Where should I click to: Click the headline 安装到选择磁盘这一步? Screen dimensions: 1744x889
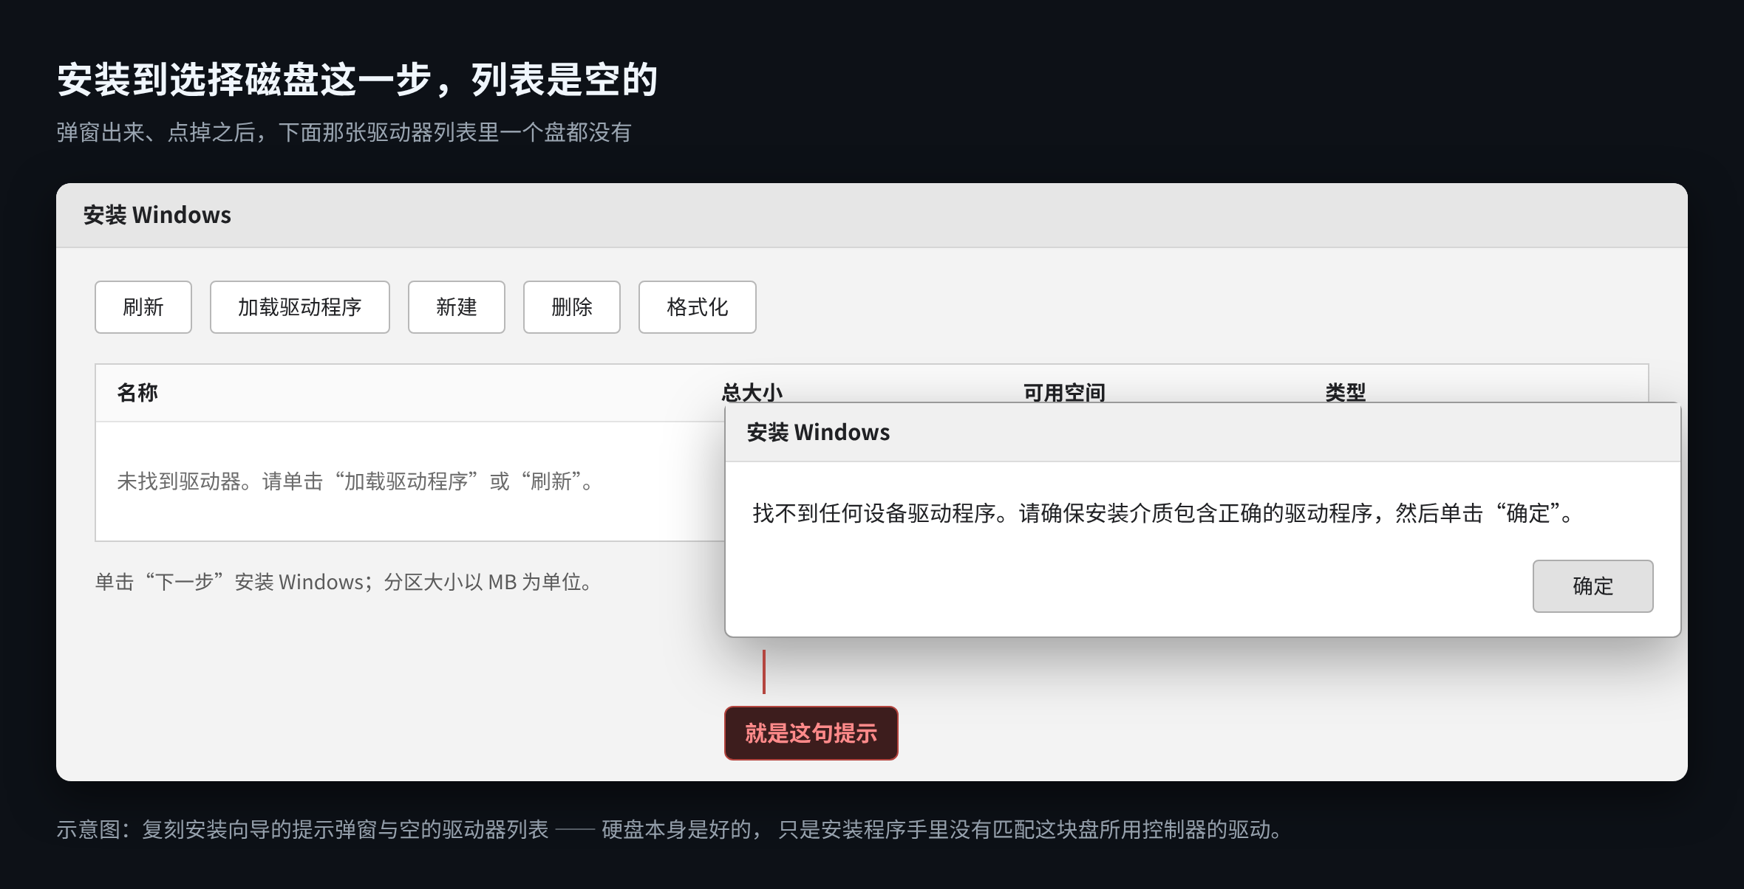coord(357,80)
